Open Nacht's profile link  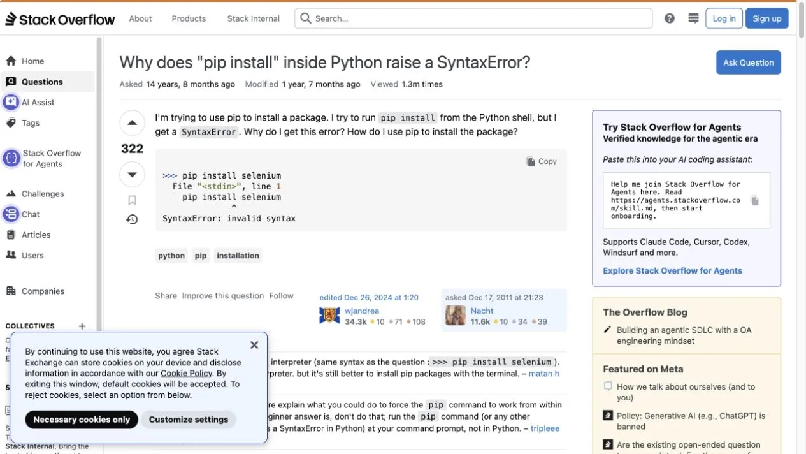tap(482, 311)
